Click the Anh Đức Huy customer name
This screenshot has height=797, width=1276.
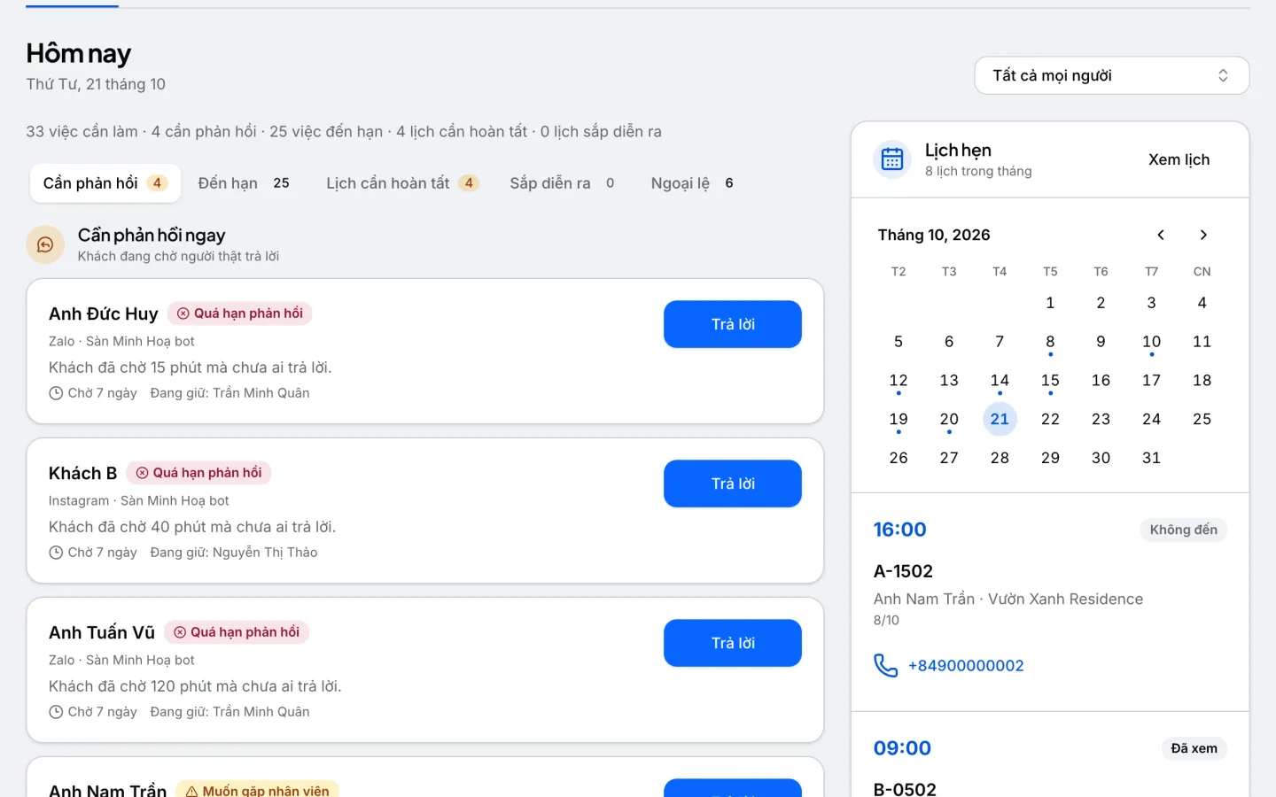[103, 313]
